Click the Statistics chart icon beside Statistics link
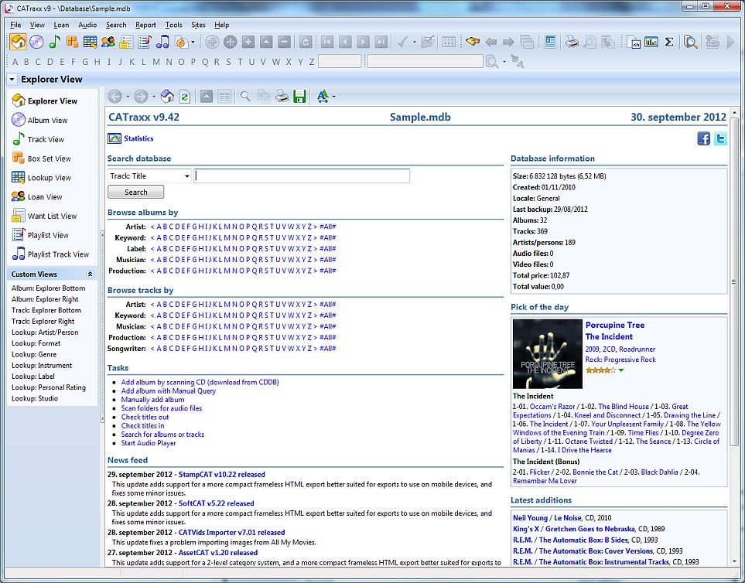The width and height of the screenshot is (745, 583). pos(114,138)
